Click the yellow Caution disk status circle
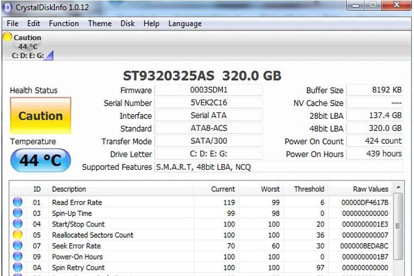 coord(7,37)
